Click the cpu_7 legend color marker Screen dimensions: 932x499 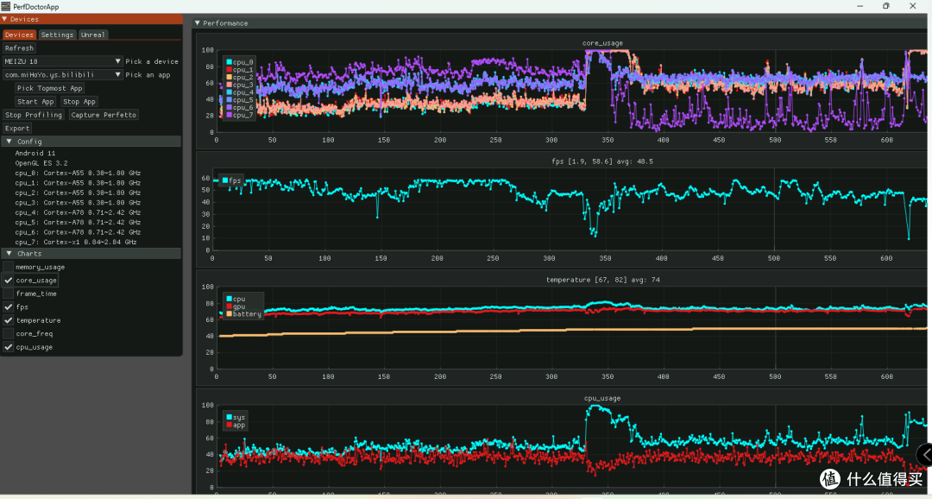(x=230, y=115)
